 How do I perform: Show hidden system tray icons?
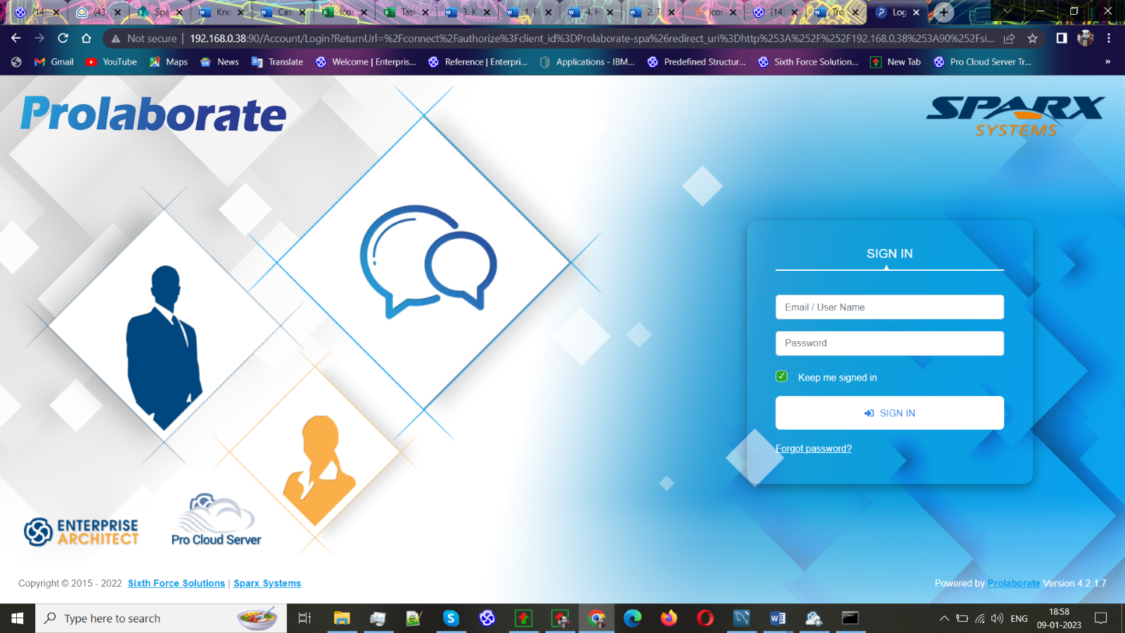[944, 618]
